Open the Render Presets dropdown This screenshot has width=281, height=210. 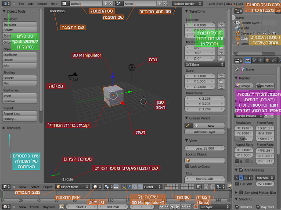[249, 115]
